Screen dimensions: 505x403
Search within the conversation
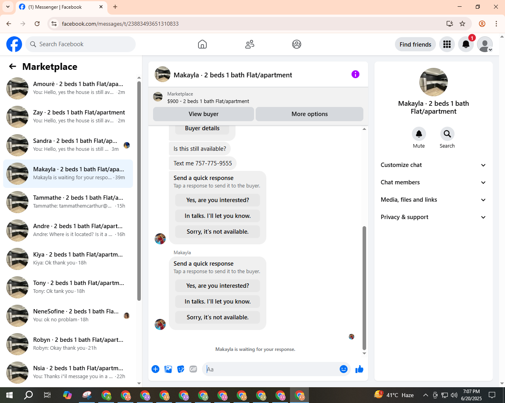[447, 134]
